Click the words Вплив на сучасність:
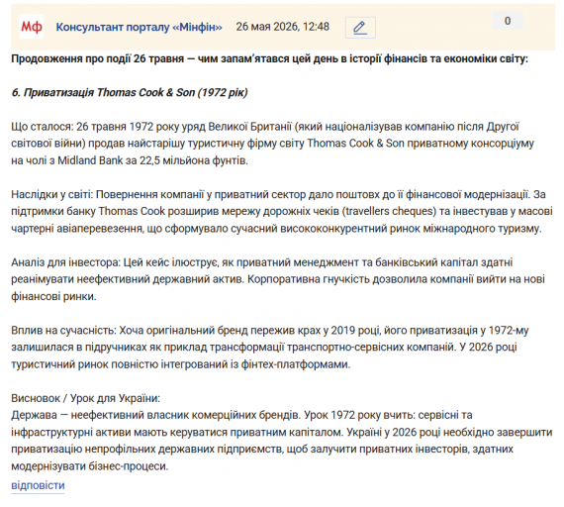The image size is (564, 507). (63, 330)
